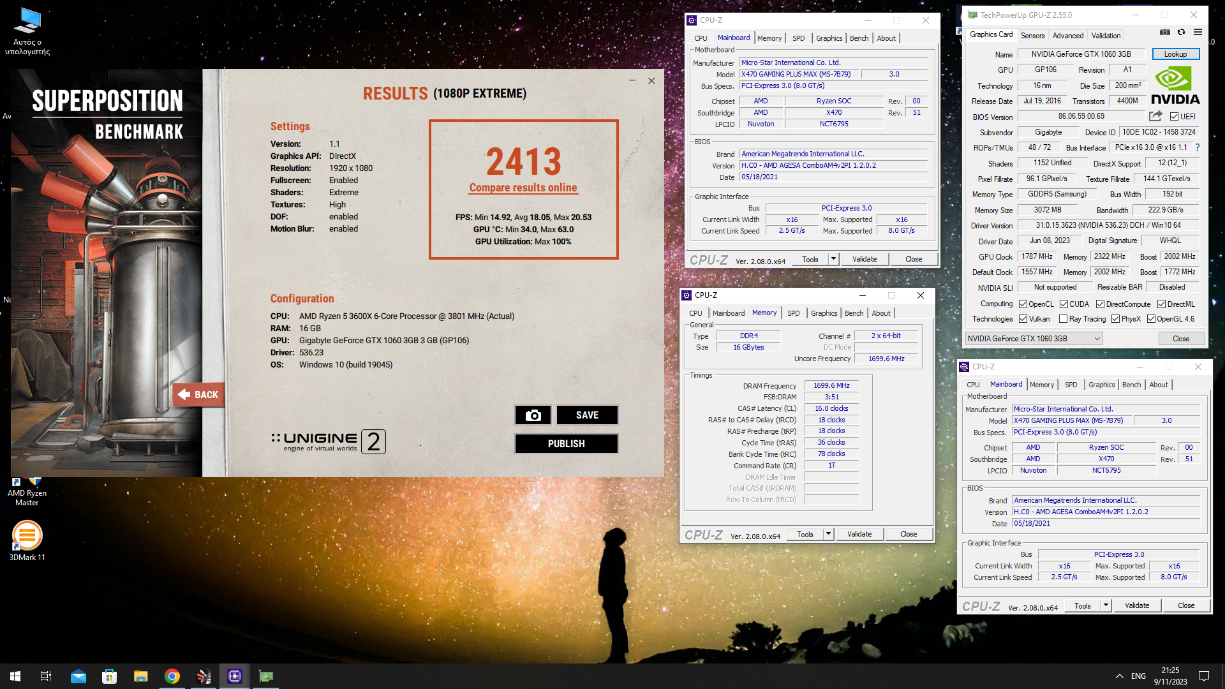Toggle OpenGL 4.6 checkbox in GPU-Z
The image size is (1225, 689).
click(x=1151, y=319)
